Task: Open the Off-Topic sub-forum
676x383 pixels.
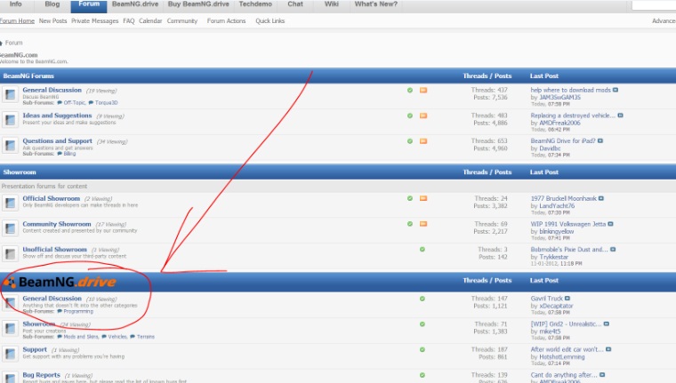Action: pyautogui.click(x=74, y=102)
